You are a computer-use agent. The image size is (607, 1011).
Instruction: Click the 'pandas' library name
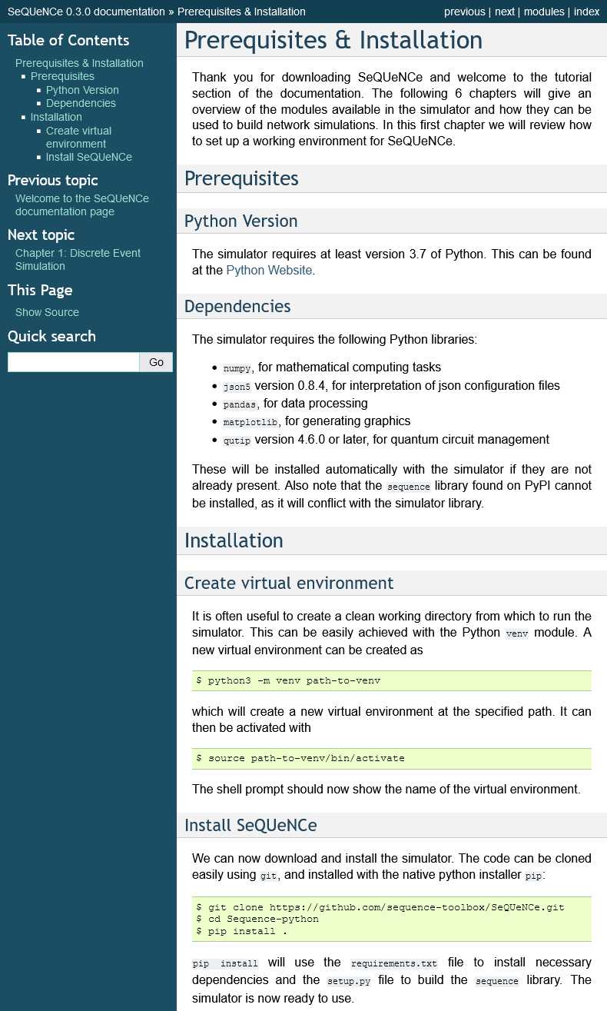pos(240,404)
